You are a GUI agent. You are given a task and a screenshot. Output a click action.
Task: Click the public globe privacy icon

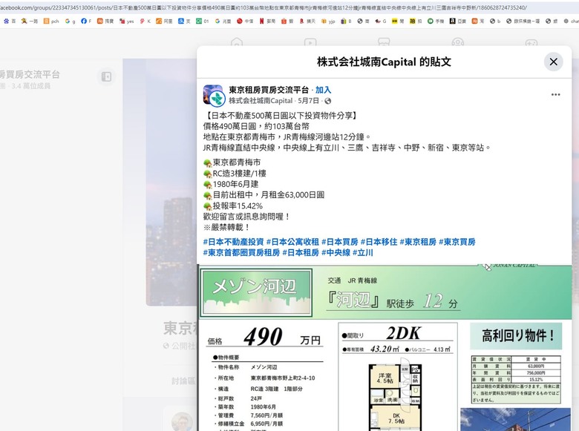pyautogui.click(x=328, y=101)
